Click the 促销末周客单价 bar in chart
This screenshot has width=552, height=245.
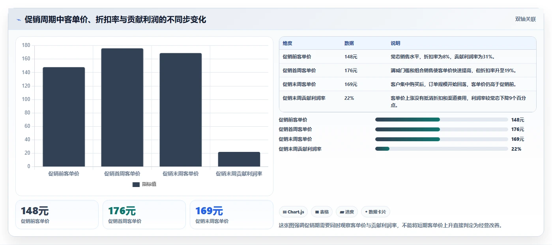click(x=181, y=110)
